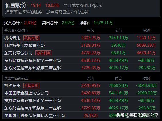This screenshot has width=162, height=121.
Task: Select the 机构专用 tag in buy table
Action: tap(31, 38)
